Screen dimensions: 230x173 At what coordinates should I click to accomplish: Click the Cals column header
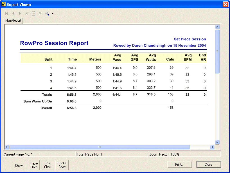coord(170,59)
